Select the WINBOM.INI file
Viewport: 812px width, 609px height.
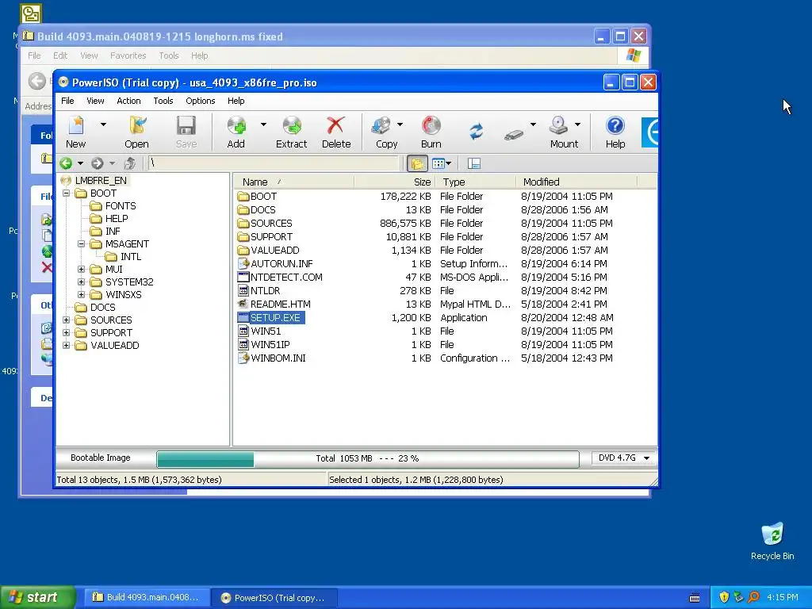(278, 358)
